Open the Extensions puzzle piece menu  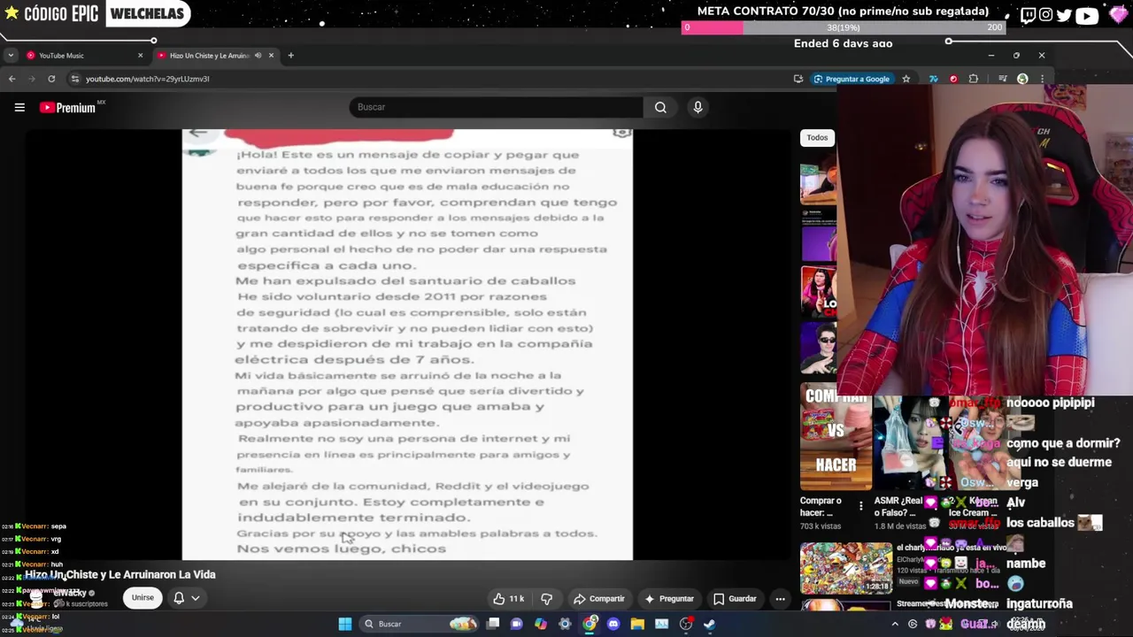pos(974,79)
